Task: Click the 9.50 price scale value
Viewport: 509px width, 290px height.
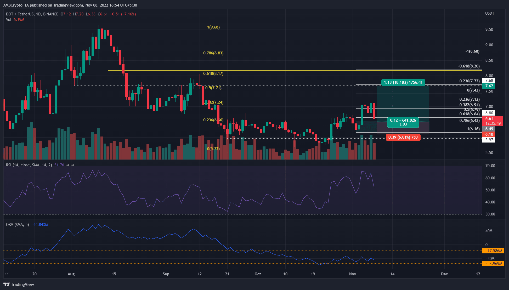Action: pyautogui.click(x=489, y=30)
